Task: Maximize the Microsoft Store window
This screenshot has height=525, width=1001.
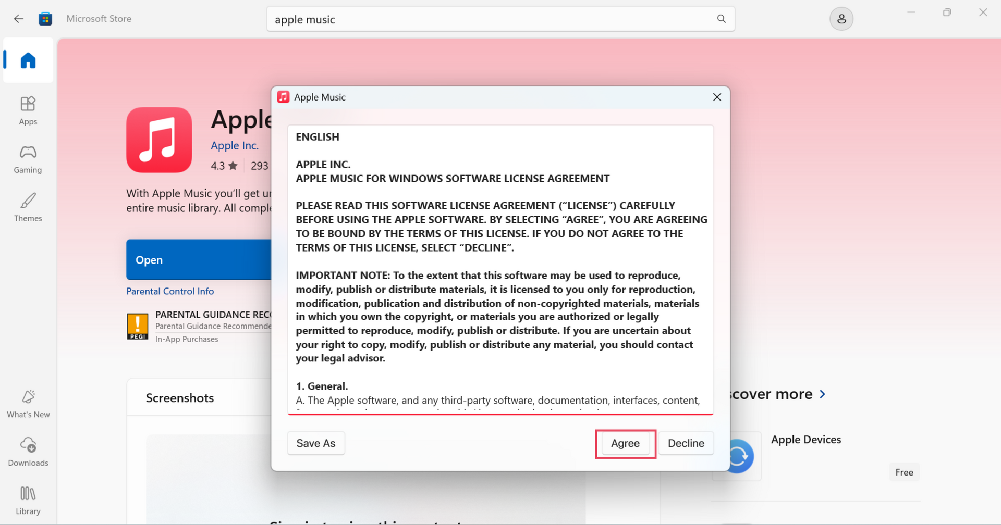Action: point(947,12)
